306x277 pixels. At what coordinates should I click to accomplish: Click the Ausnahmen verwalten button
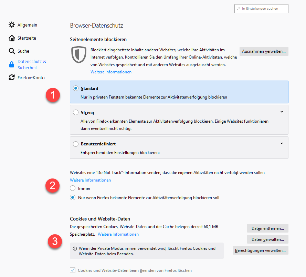pos(264,51)
